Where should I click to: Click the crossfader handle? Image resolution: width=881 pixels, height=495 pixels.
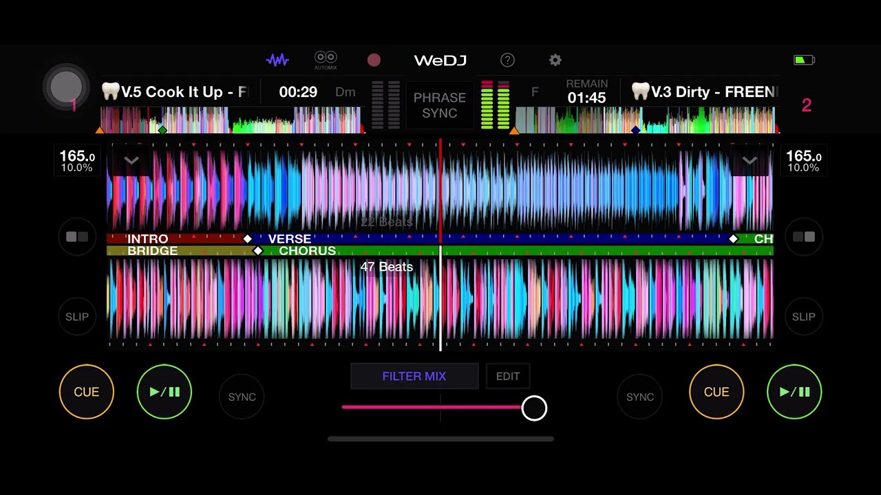(534, 408)
